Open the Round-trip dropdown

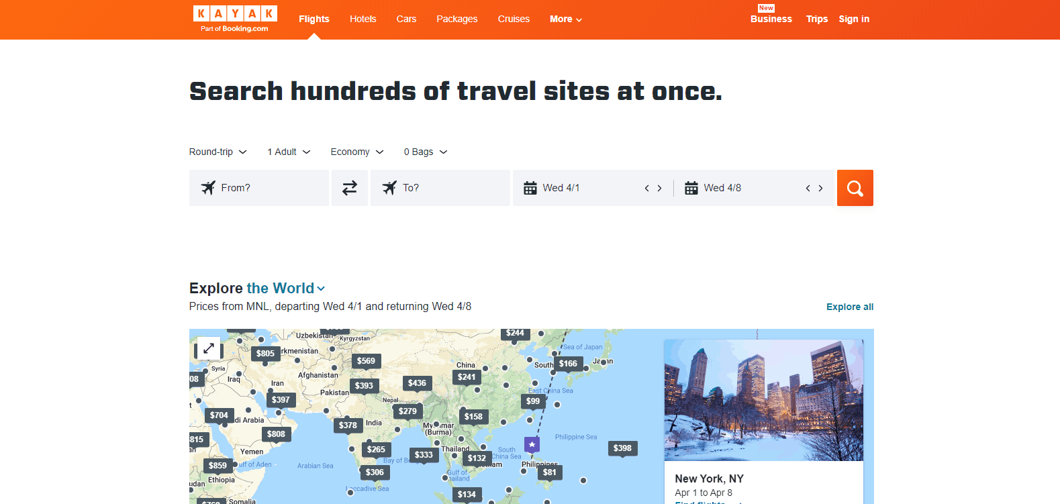tap(218, 152)
